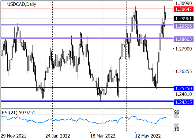This screenshot has width=196, height=140.
Task: Click the most recent candlestick
Action: point(166,17)
